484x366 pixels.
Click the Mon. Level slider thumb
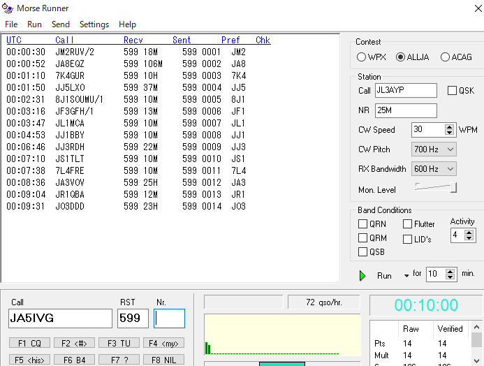pos(453,188)
